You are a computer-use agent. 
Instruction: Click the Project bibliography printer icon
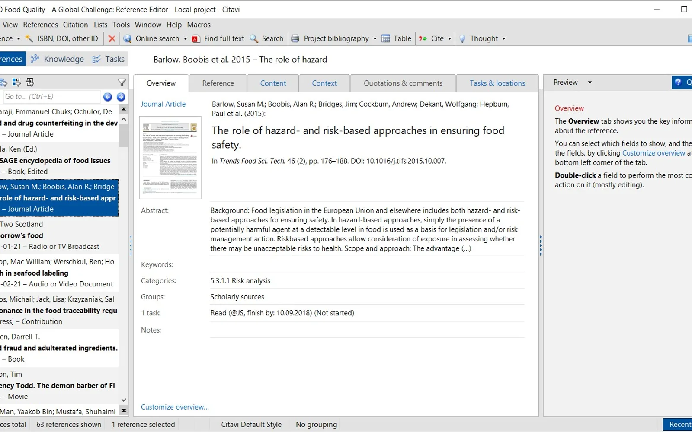point(295,38)
